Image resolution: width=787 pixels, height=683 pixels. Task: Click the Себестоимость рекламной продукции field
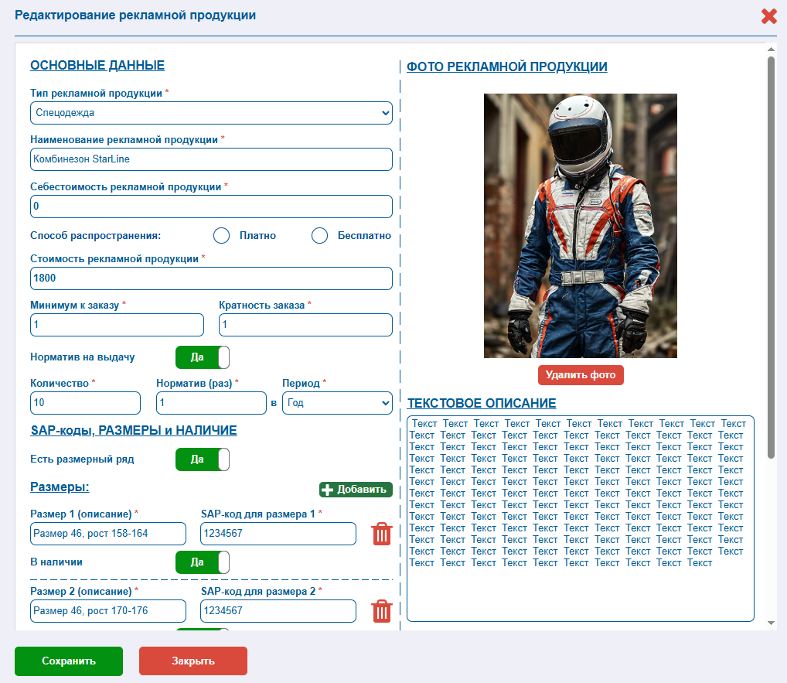click(211, 207)
